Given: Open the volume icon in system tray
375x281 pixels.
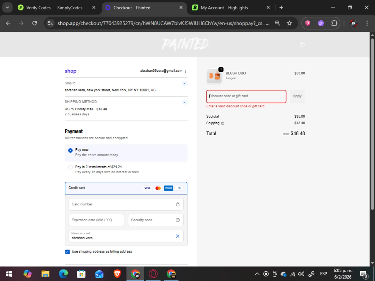Looking at the screenshot, I should click(x=301, y=274).
